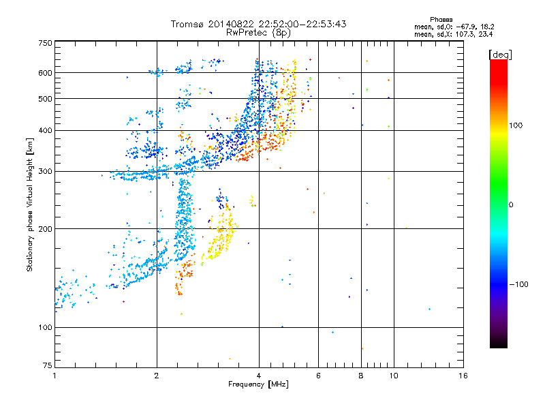The image size is (545, 409).
Task: Click the y-axis '400' tick label
Action: coord(45,131)
